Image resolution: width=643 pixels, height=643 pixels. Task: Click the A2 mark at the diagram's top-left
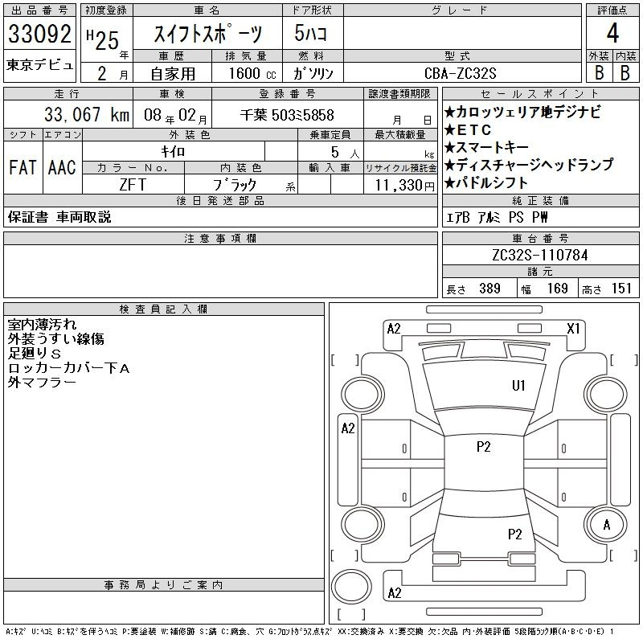[394, 328]
